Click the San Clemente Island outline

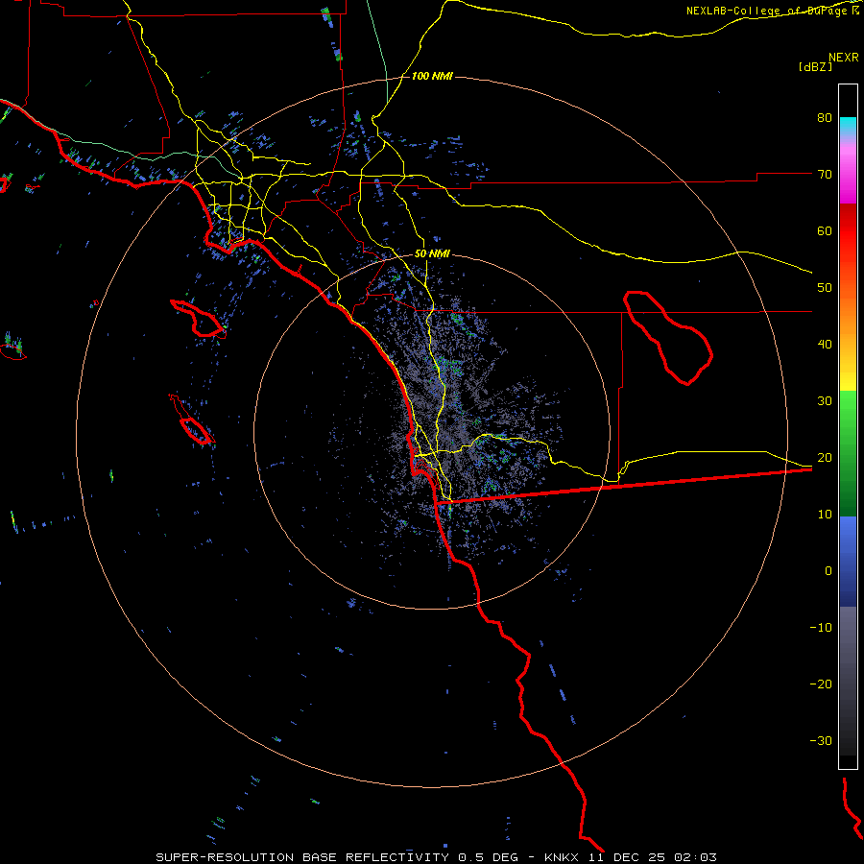[196, 431]
